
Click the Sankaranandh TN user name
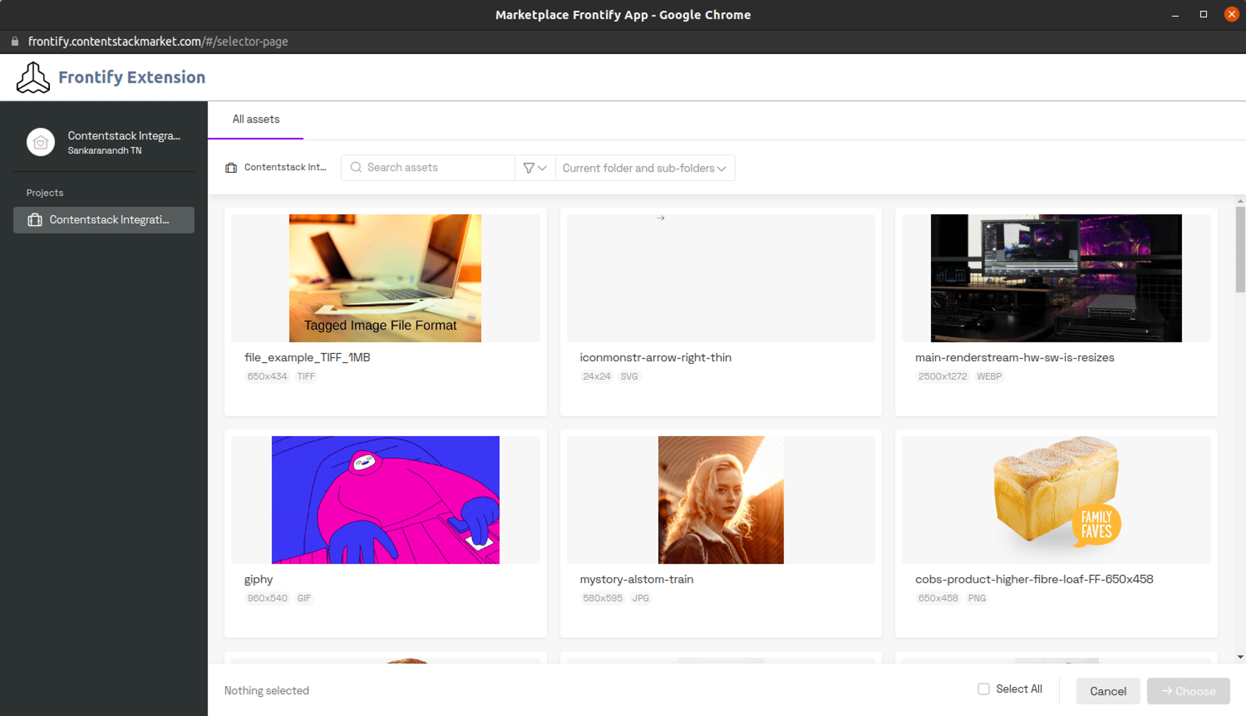tap(105, 150)
